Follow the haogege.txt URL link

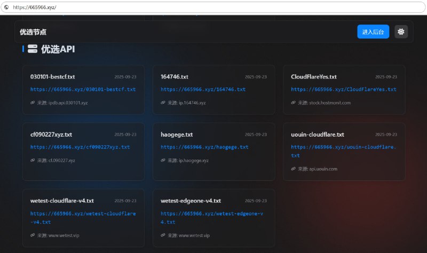(204, 147)
